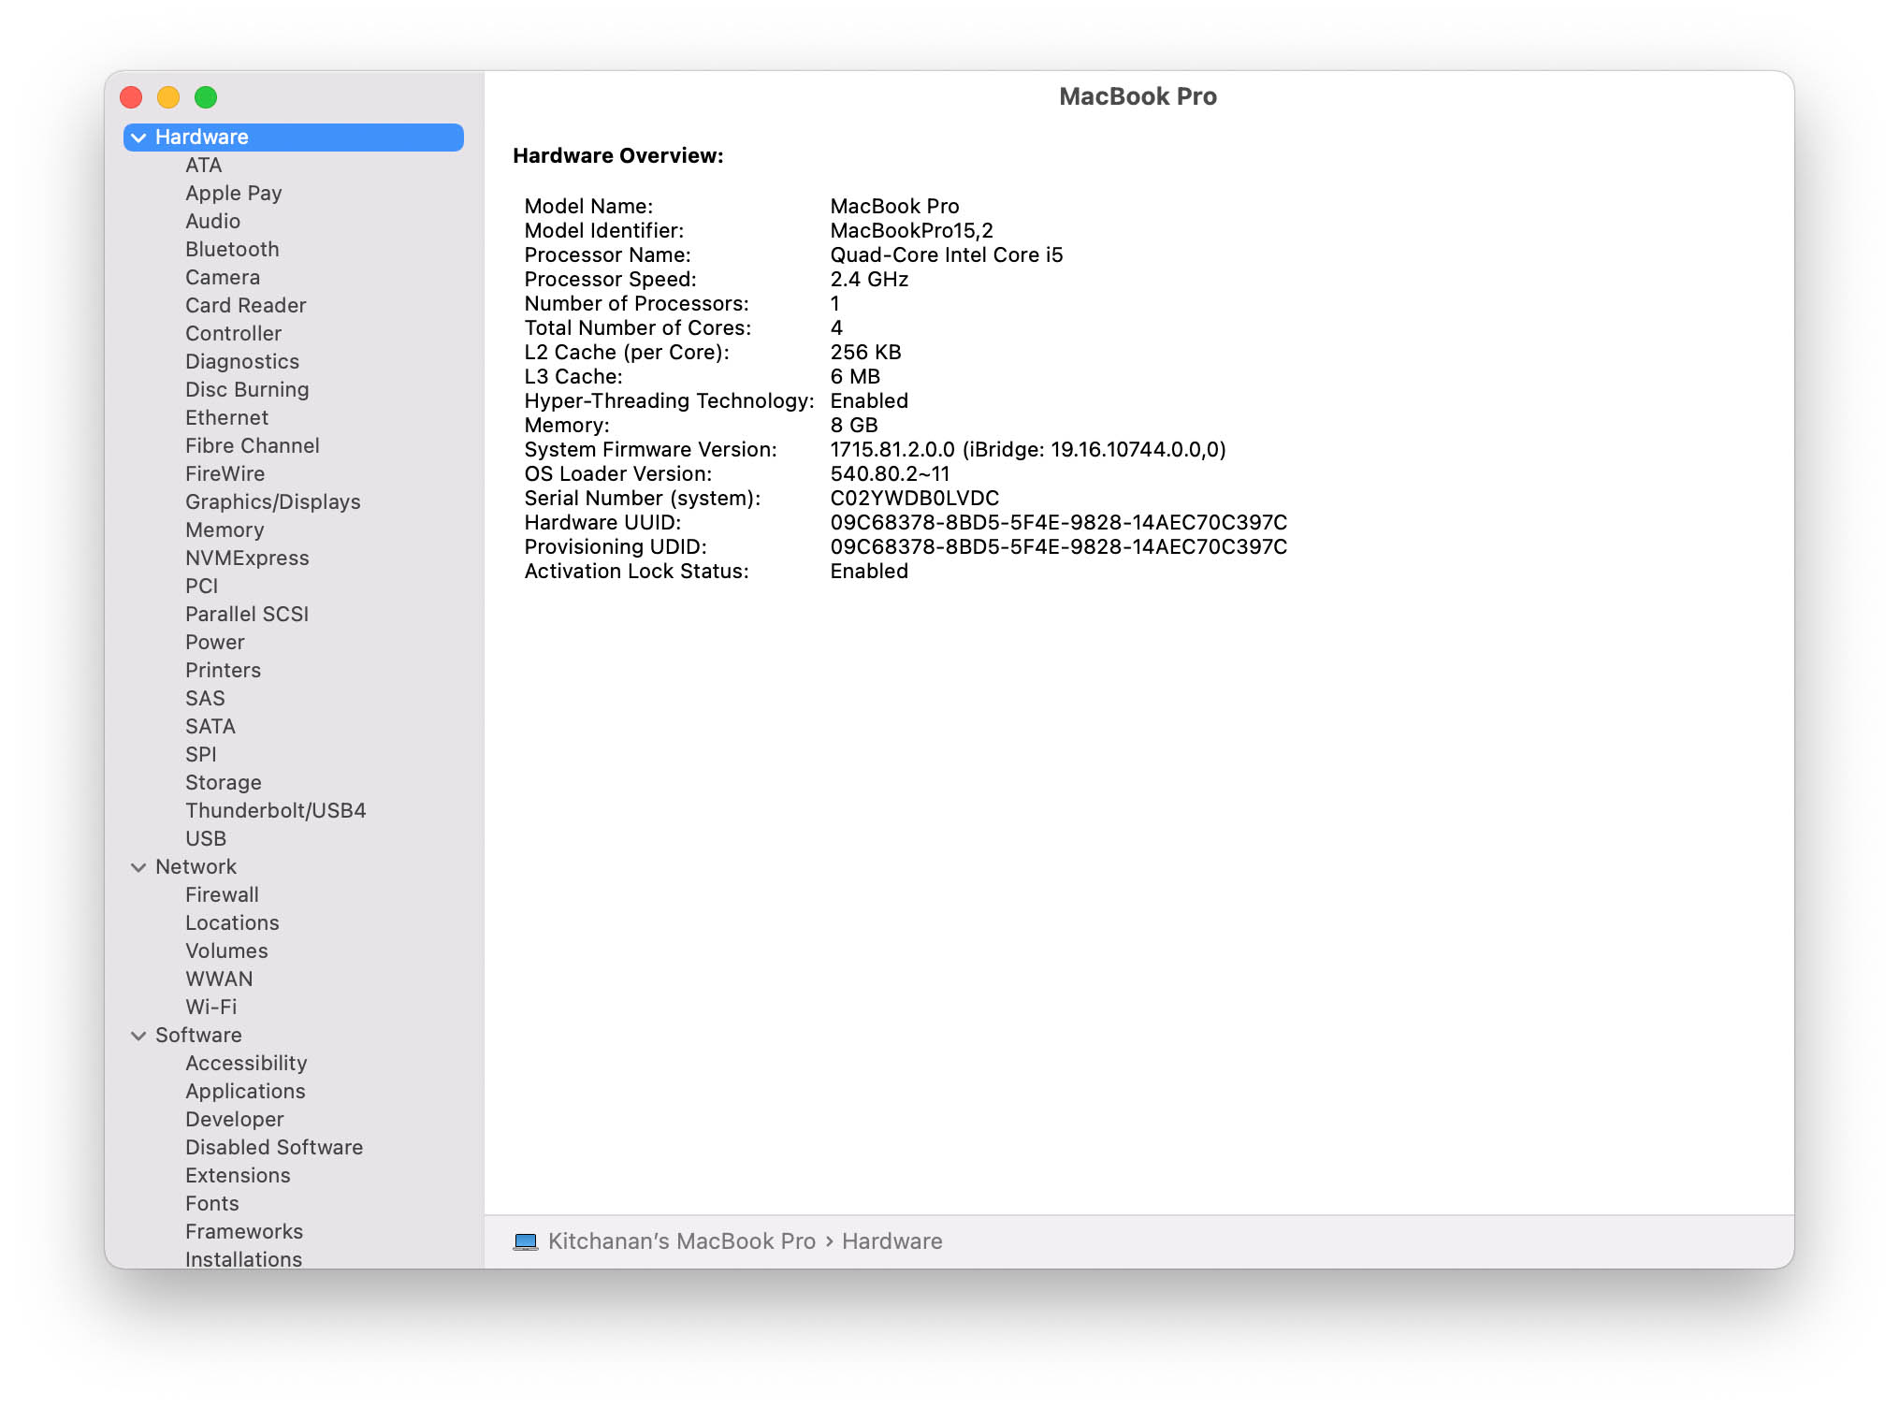The height and width of the screenshot is (1407, 1899).
Task: Select Disc Burning entry
Action: pos(247,390)
